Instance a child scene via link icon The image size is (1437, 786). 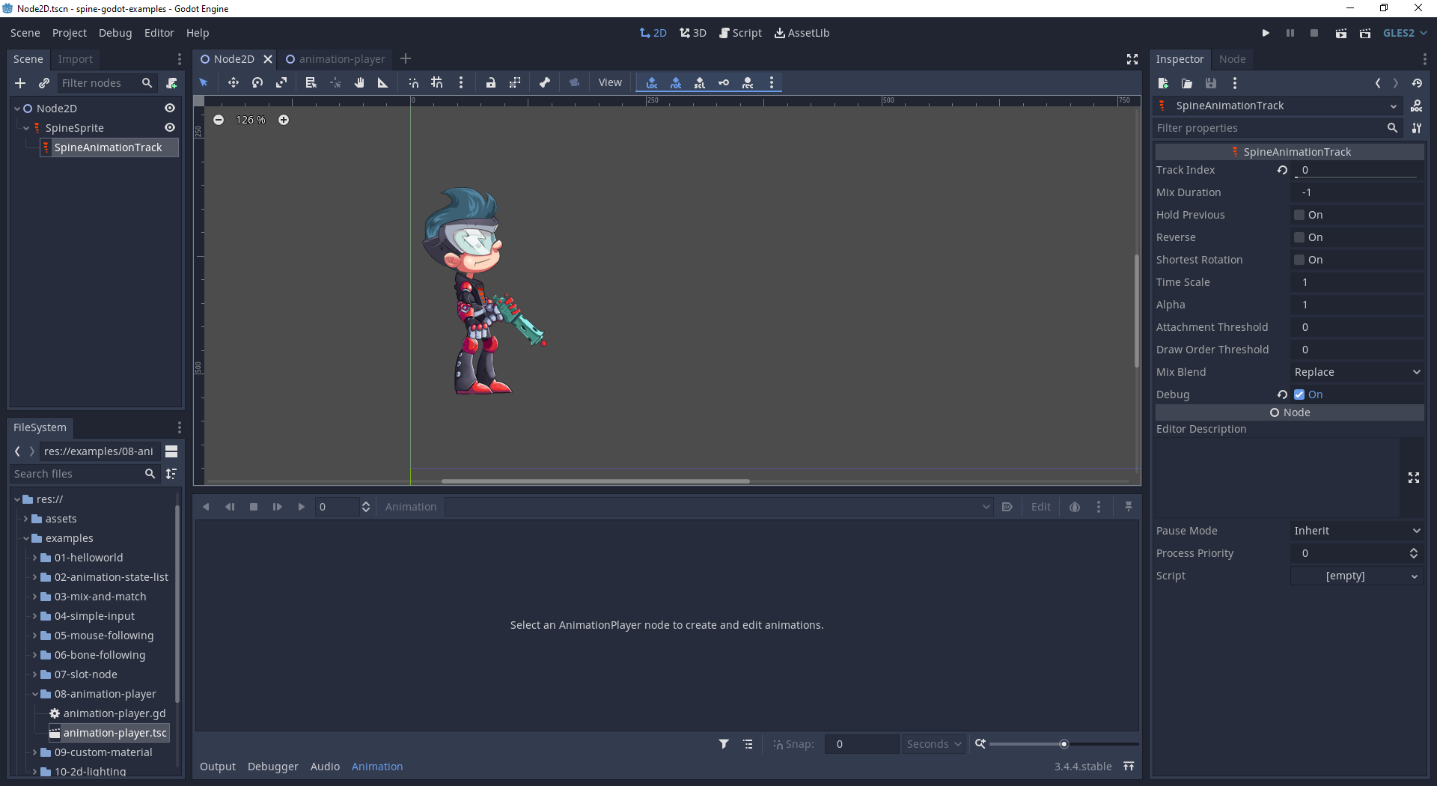click(44, 83)
